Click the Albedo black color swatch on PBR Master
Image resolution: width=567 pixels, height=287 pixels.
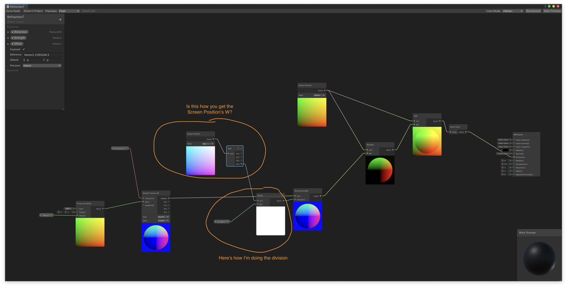point(505,150)
